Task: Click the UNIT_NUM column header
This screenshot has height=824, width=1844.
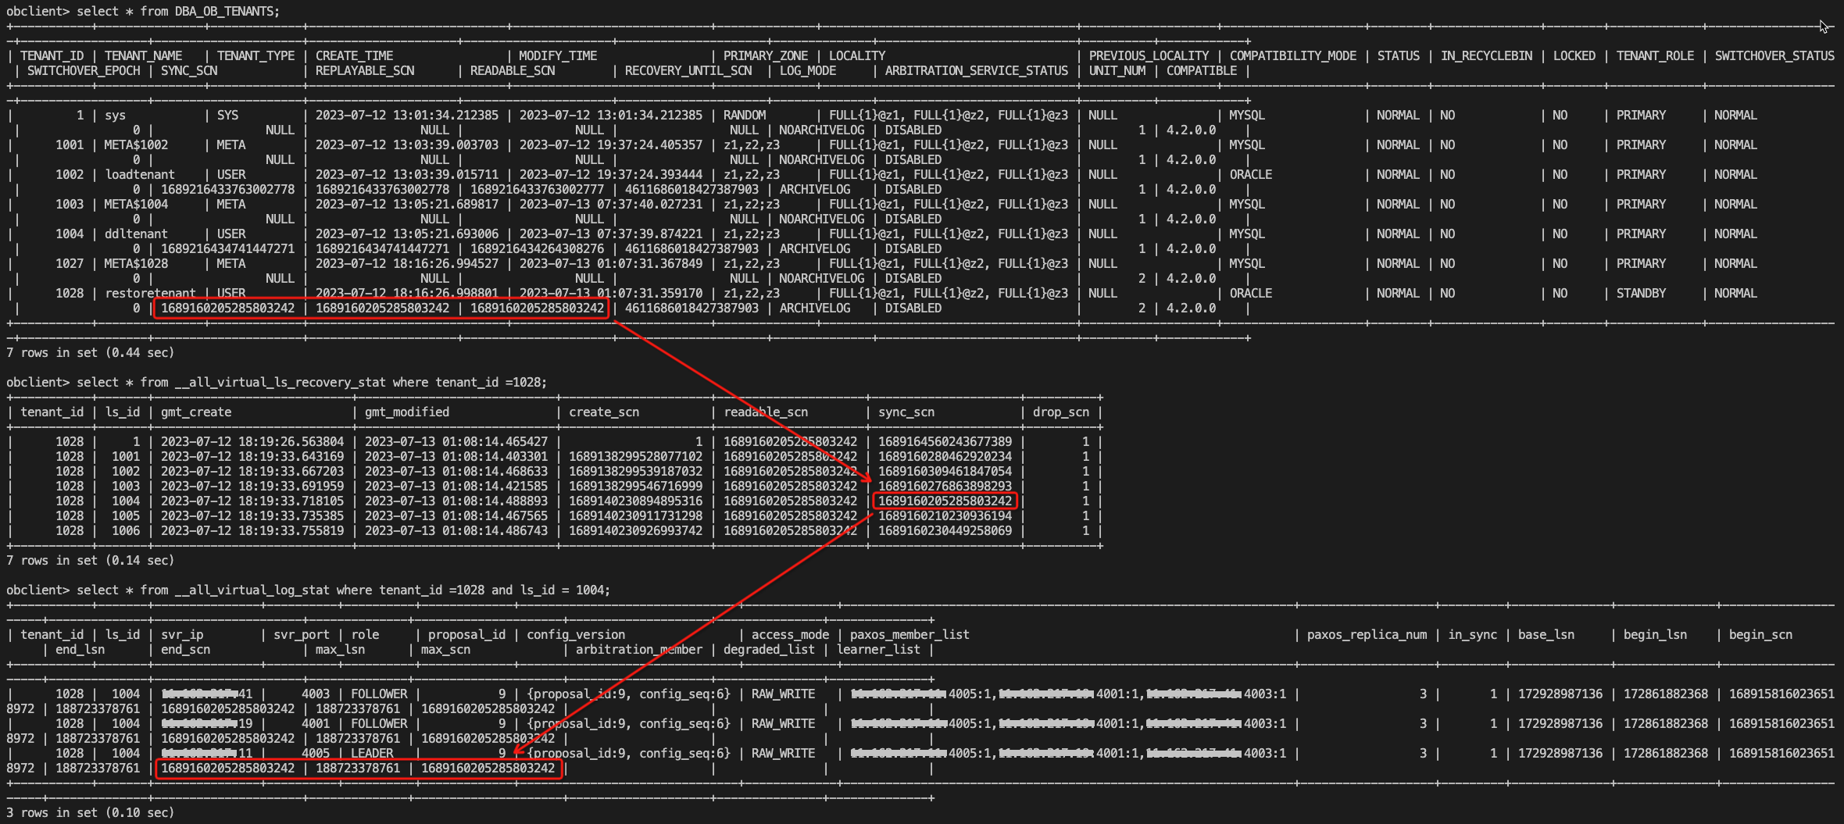Action: click(x=1117, y=70)
